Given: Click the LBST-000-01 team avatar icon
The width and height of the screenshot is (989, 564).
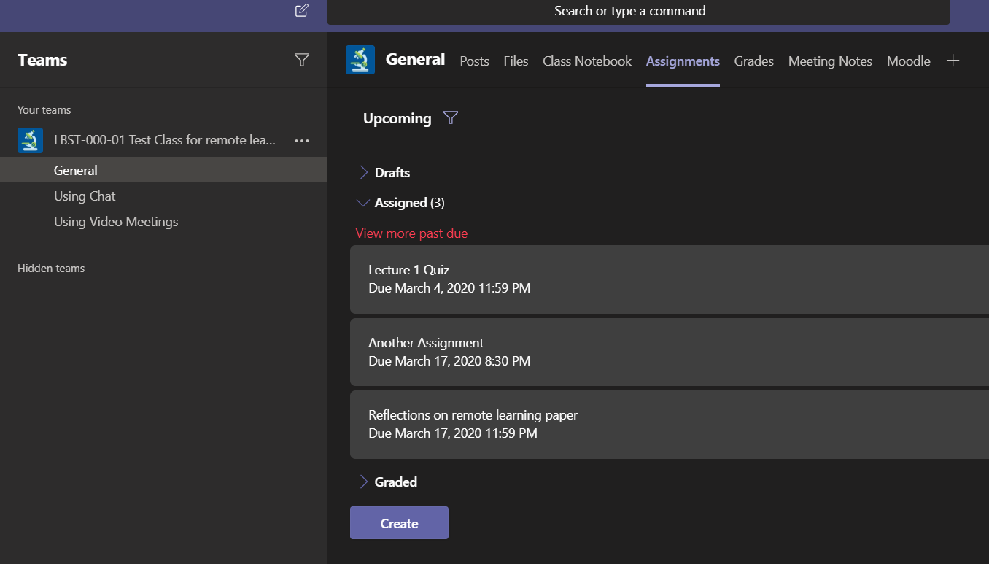Looking at the screenshot, I should pos(30,140).
